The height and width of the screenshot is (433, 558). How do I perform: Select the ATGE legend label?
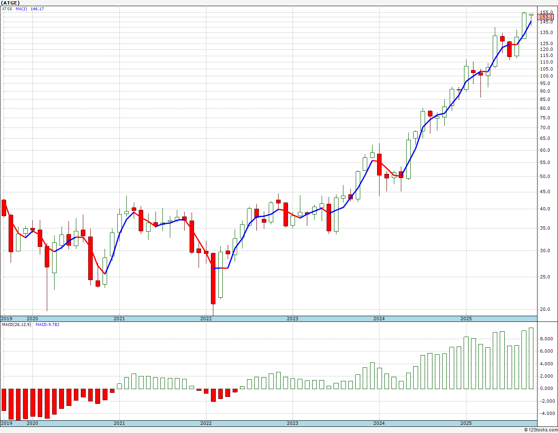[x=7, y=9]
